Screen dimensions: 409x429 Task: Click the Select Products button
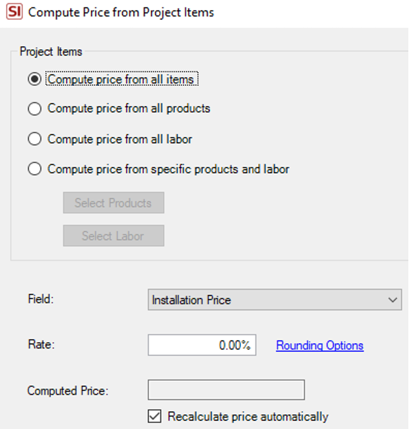click(x=114, y=203)
